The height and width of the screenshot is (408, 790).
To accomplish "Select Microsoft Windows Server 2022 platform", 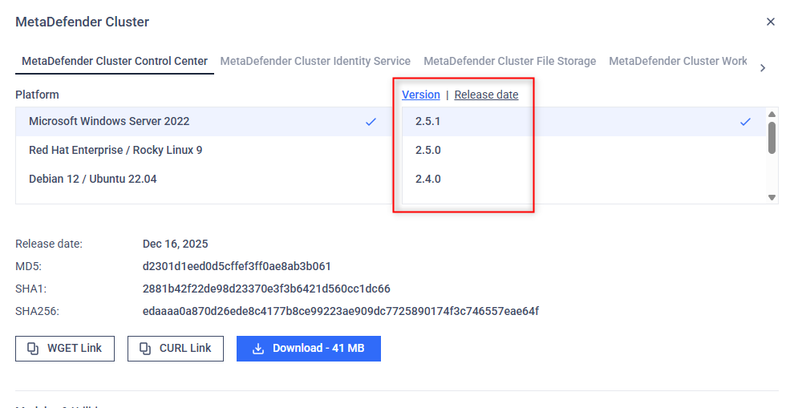I will pyautogui.click(x=204, y=121).
